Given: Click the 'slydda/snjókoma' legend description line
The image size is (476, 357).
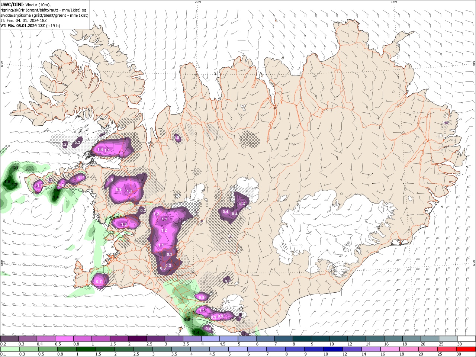Looking at the screenshot, I should 44,15.
